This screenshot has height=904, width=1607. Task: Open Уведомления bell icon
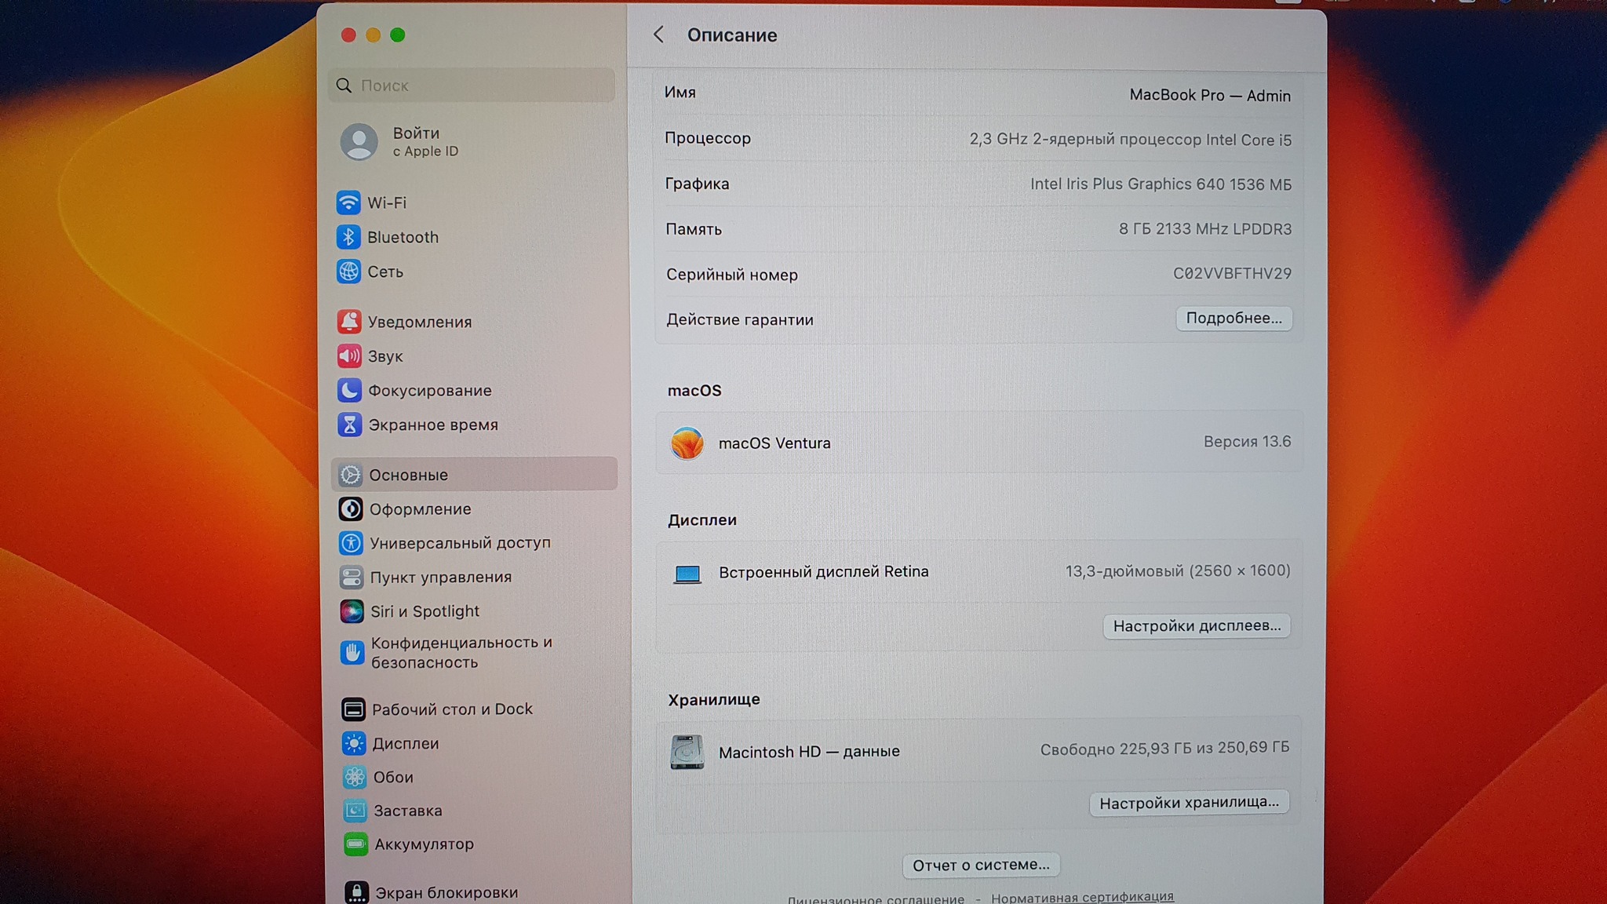pyautogui.click(x=349, y=322)
